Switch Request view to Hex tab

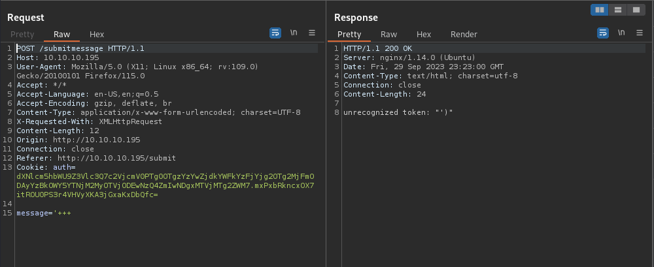[x=97, y=35]
